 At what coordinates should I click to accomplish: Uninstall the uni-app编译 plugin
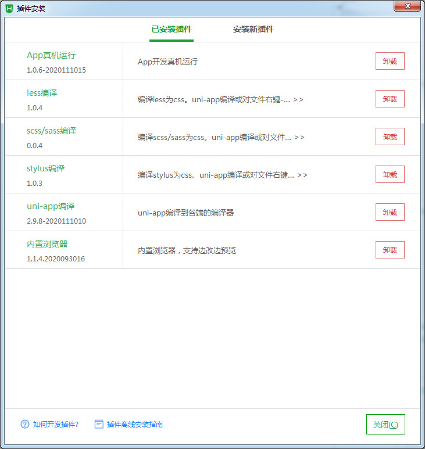click(x=390, y=212)
